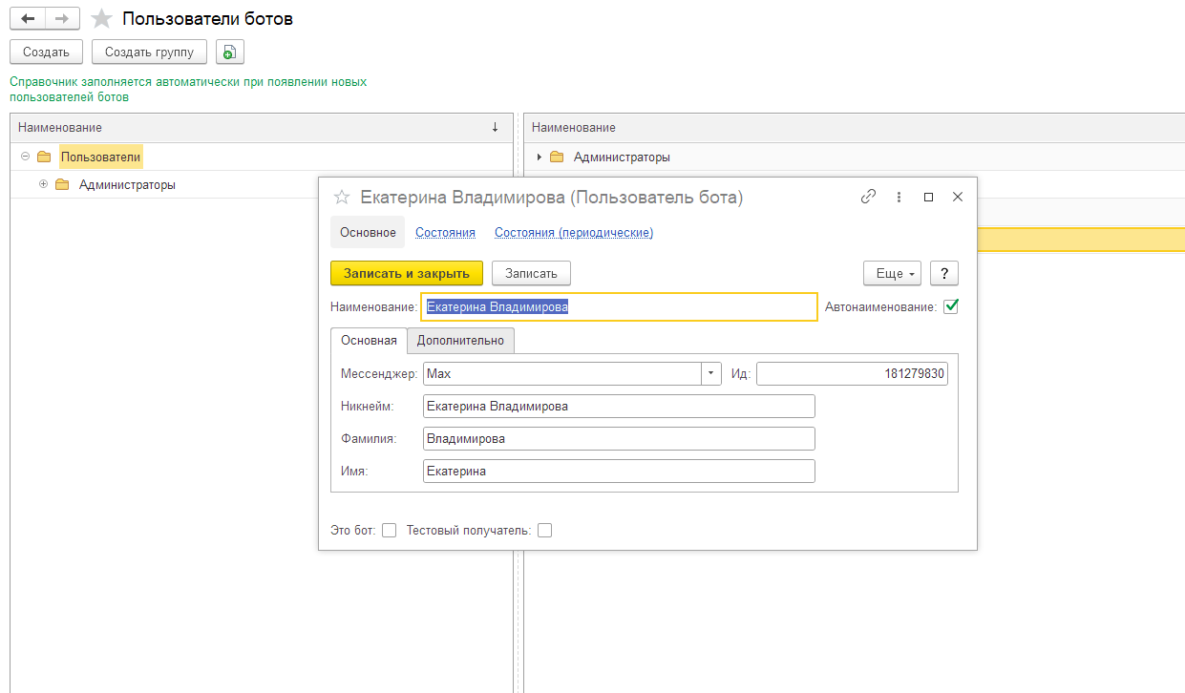Open the Еще dropdown menu

click(x=892, y=273)
